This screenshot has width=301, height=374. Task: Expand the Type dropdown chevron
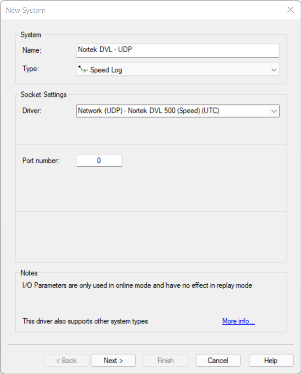[274, 70]
